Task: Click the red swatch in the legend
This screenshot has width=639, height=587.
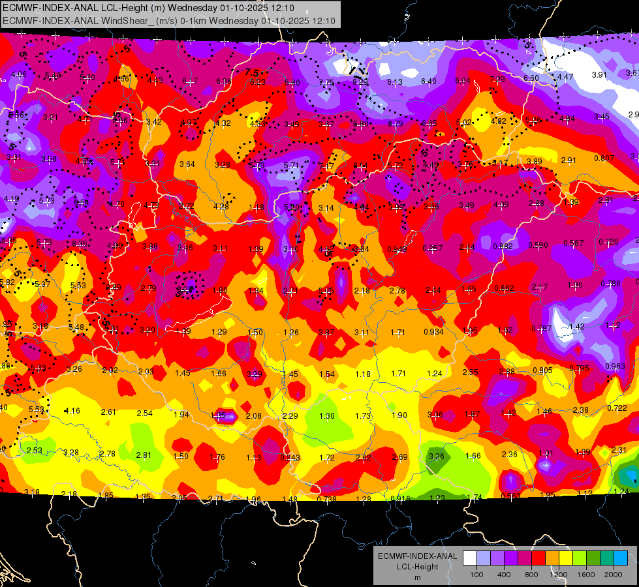Action: 538,558
